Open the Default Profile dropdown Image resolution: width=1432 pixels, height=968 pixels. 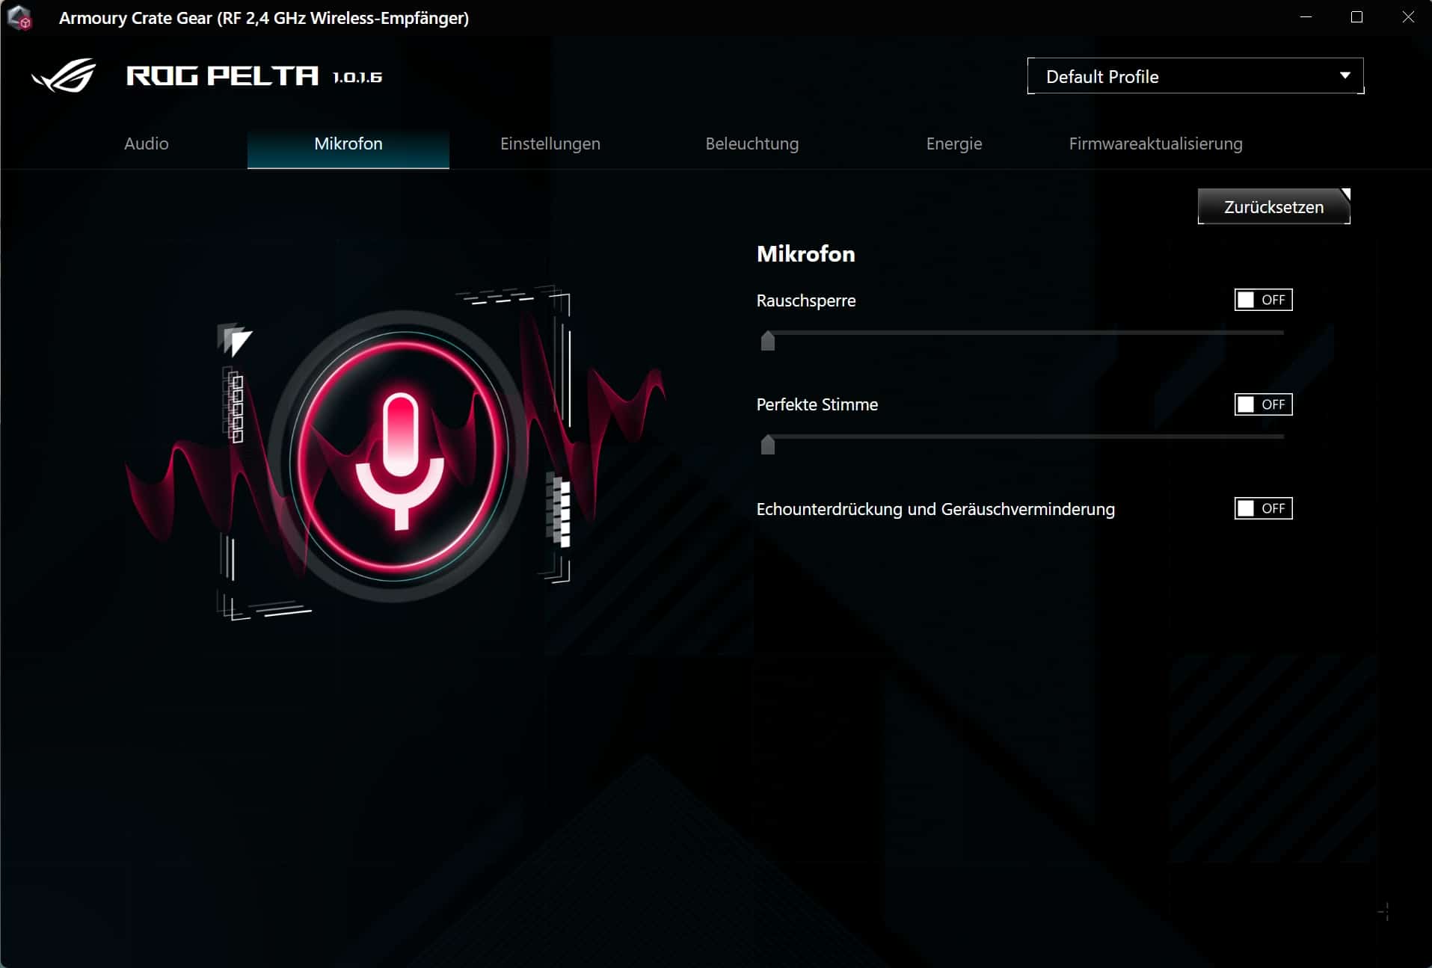pos(1194,76)
